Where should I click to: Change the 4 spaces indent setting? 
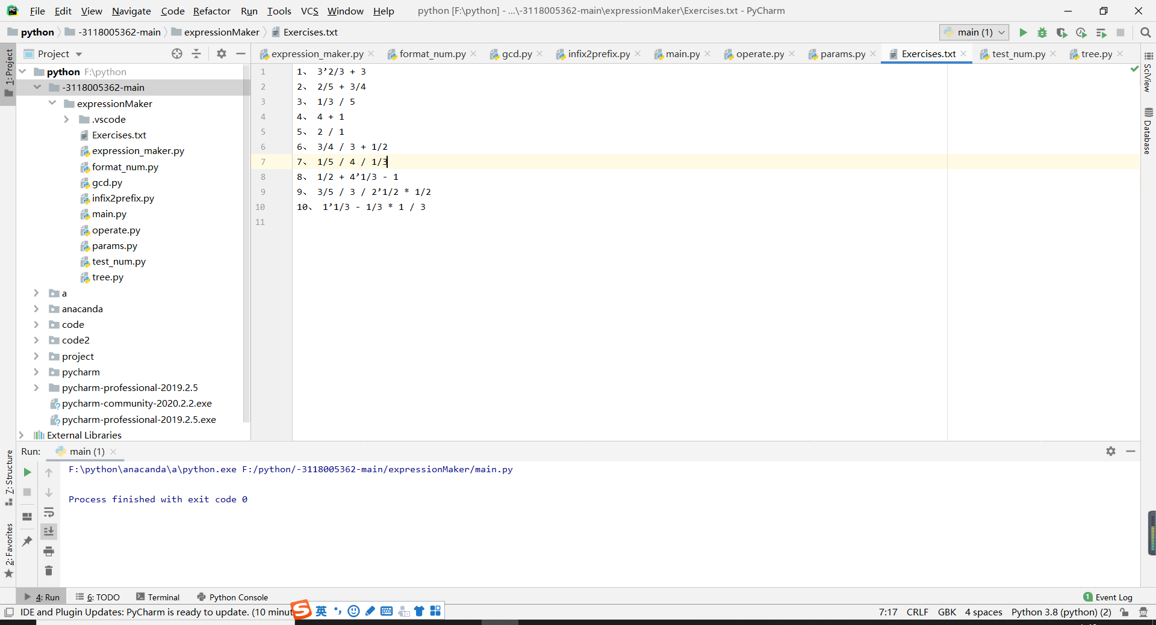(x=984, y=612)
